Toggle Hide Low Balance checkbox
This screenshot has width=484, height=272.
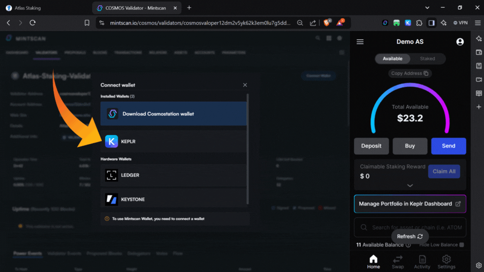[x=462, y=245]
